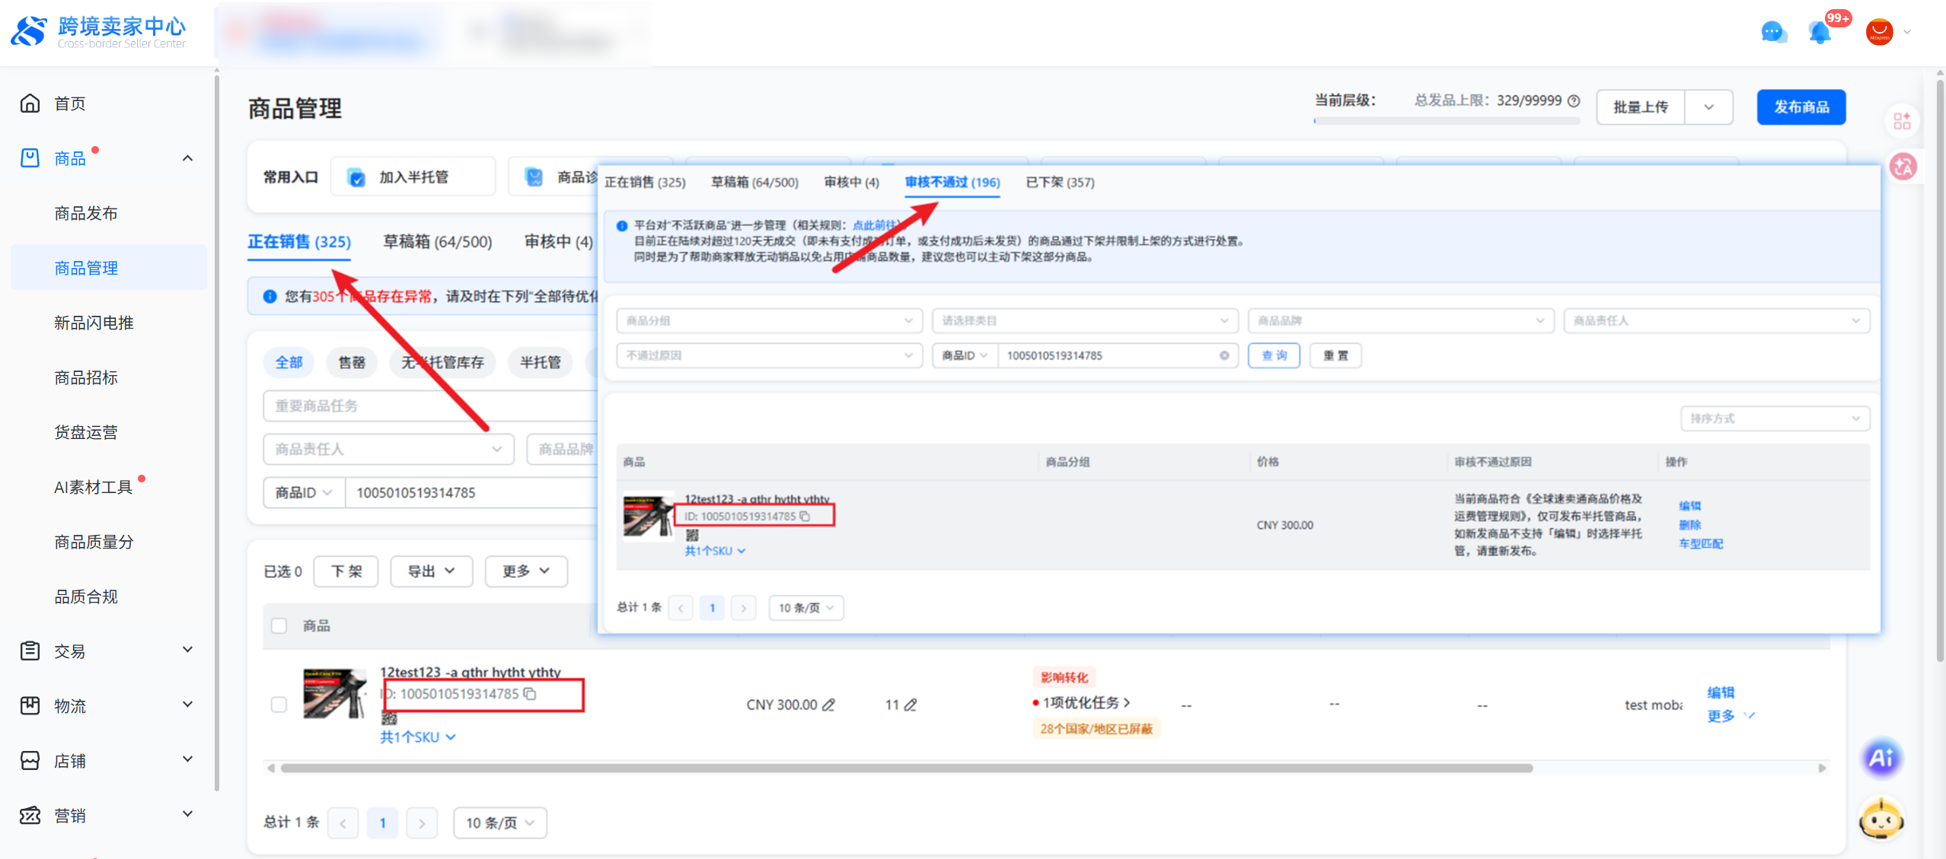Expand the 批量上传 dropdown arrow
The width and height of the screenshot is (1946, 859).
[x=1708, y=107]
